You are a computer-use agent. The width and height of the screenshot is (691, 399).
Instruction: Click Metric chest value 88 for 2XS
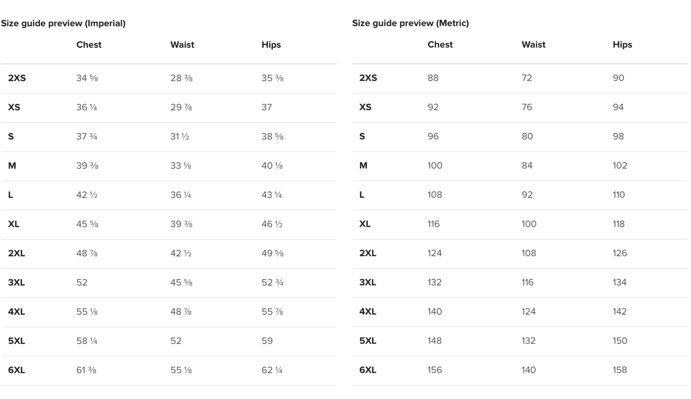[x=433, y=78]
